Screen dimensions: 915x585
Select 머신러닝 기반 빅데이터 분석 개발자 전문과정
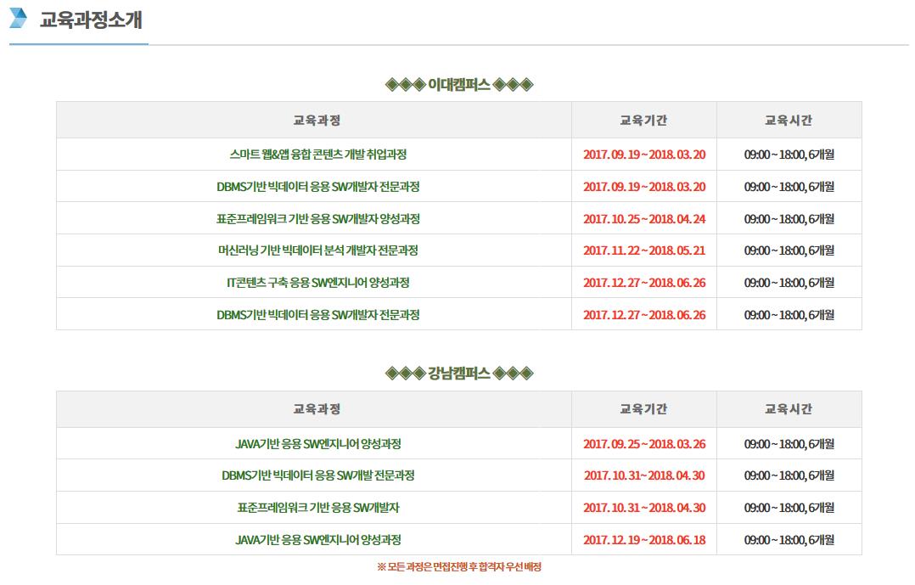(318, 250)
